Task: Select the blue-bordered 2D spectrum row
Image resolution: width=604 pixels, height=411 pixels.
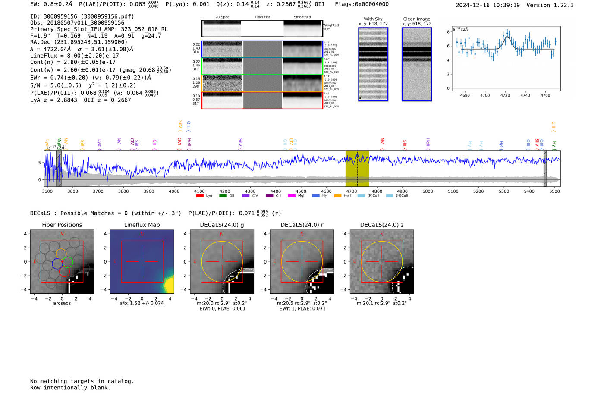Action: click(x=262, y=49)
